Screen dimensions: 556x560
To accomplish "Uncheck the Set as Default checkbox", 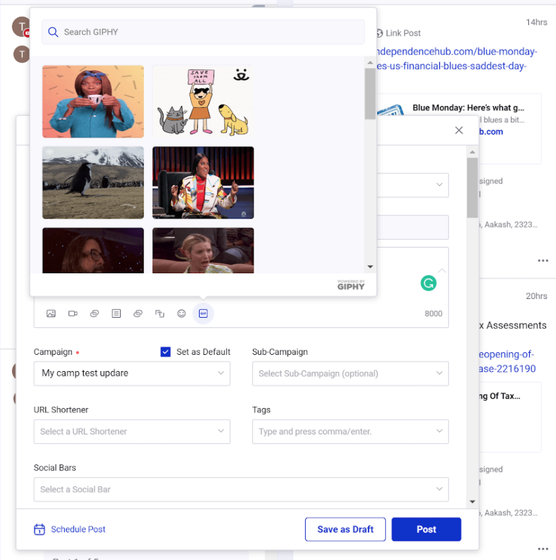I will pos(165,352).
